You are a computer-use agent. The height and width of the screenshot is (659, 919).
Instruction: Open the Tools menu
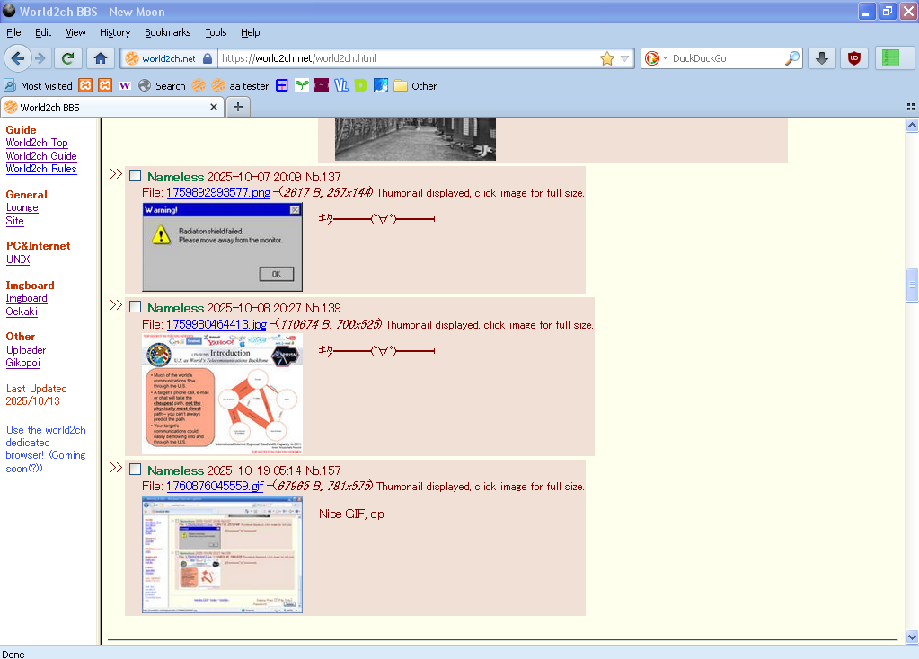point(216,32)
